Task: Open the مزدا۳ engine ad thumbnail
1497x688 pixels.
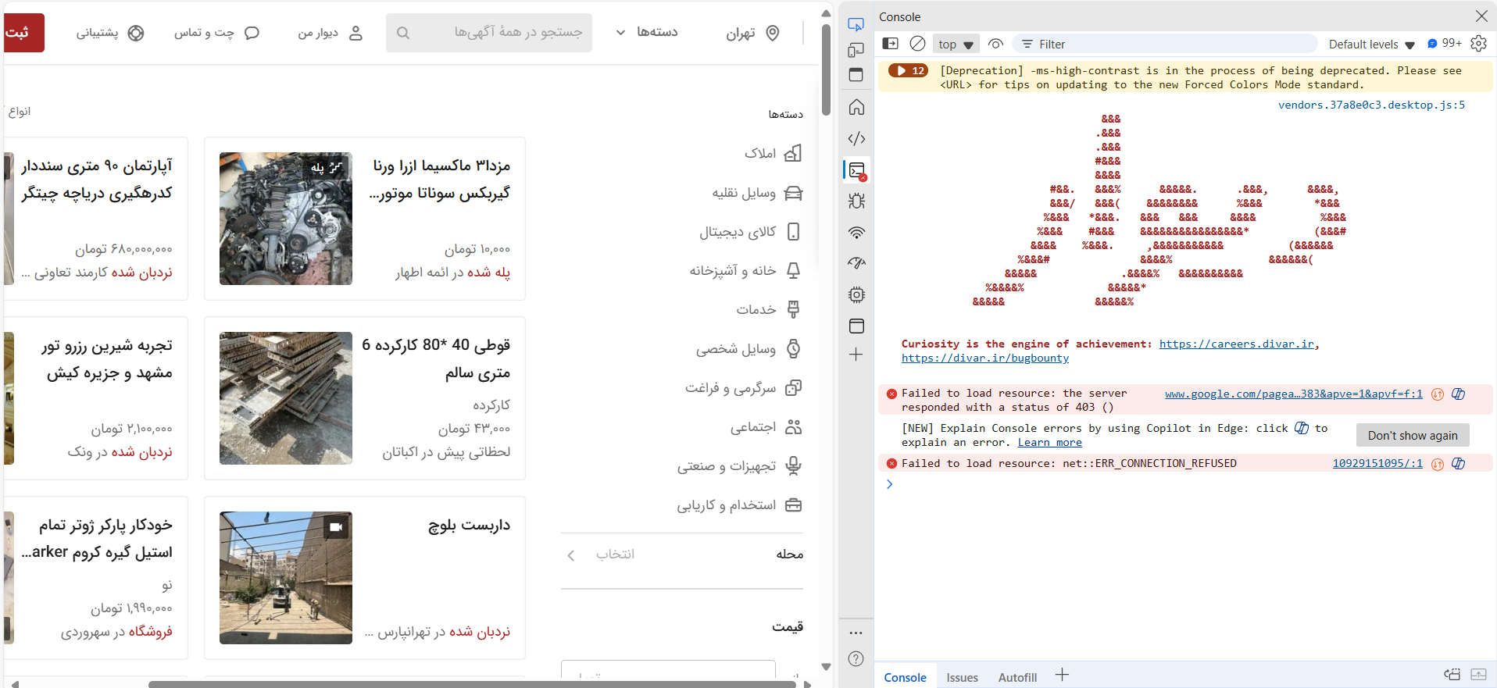Action: point(286,219)
